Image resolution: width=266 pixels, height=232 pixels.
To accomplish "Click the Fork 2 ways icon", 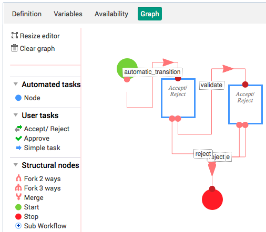I will point(18,178).
